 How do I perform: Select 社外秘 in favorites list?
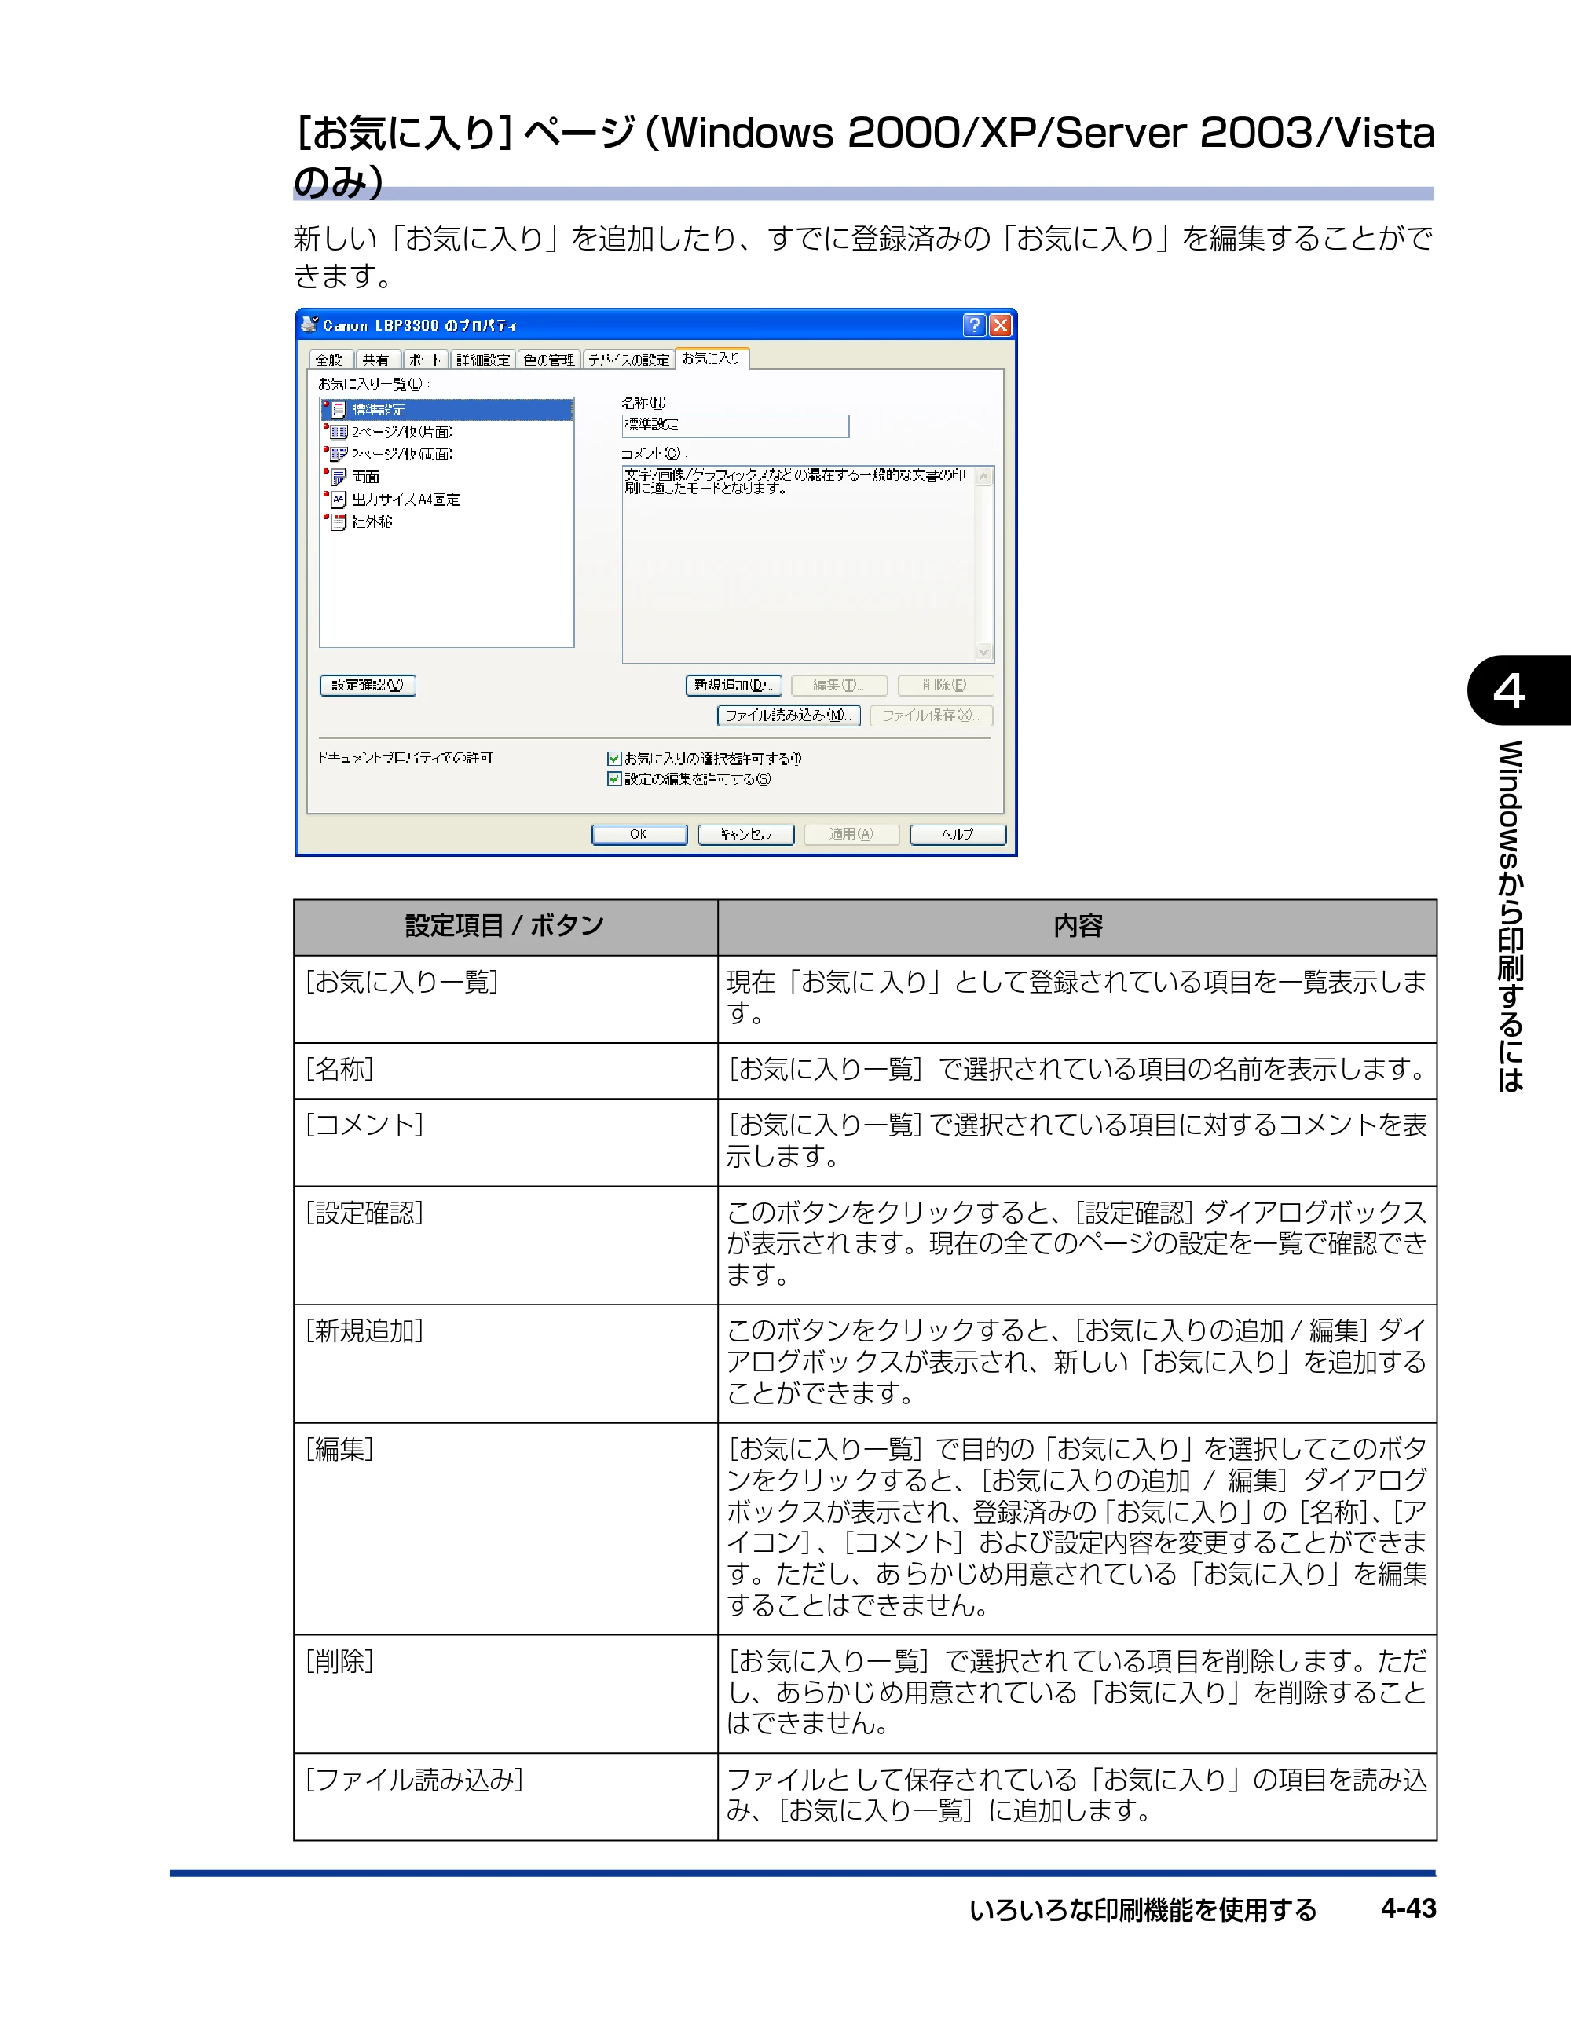(x=372, y=521)
